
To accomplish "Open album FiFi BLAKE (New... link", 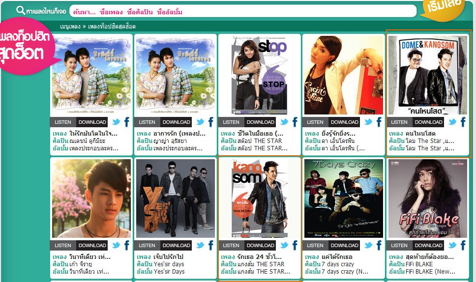I will click(430, 272).
